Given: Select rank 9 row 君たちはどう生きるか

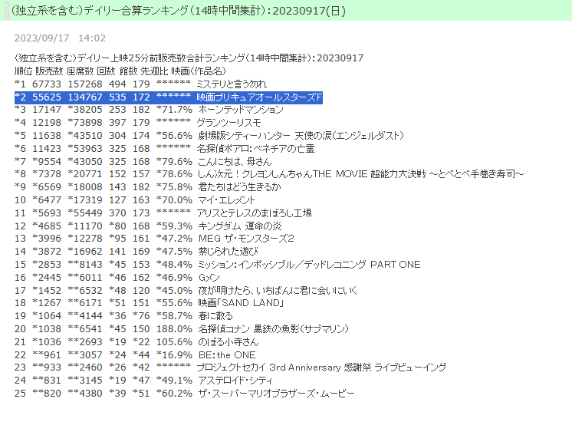Looking at the screenshot, I should click(148, 187).
